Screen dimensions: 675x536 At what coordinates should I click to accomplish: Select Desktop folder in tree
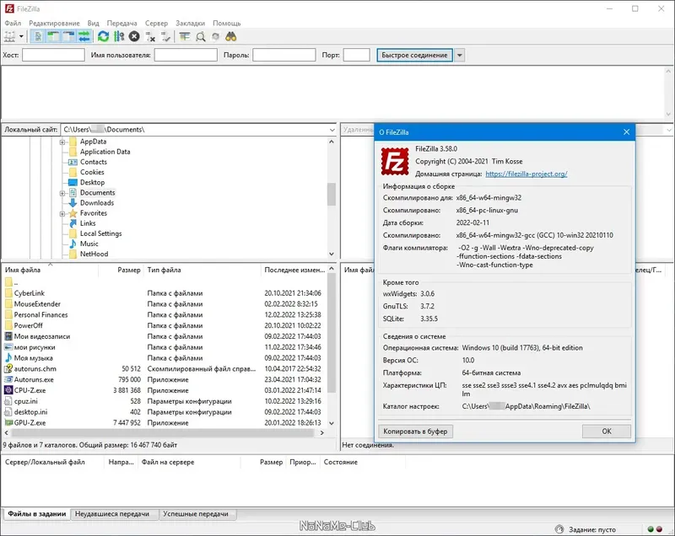point(92,182)
